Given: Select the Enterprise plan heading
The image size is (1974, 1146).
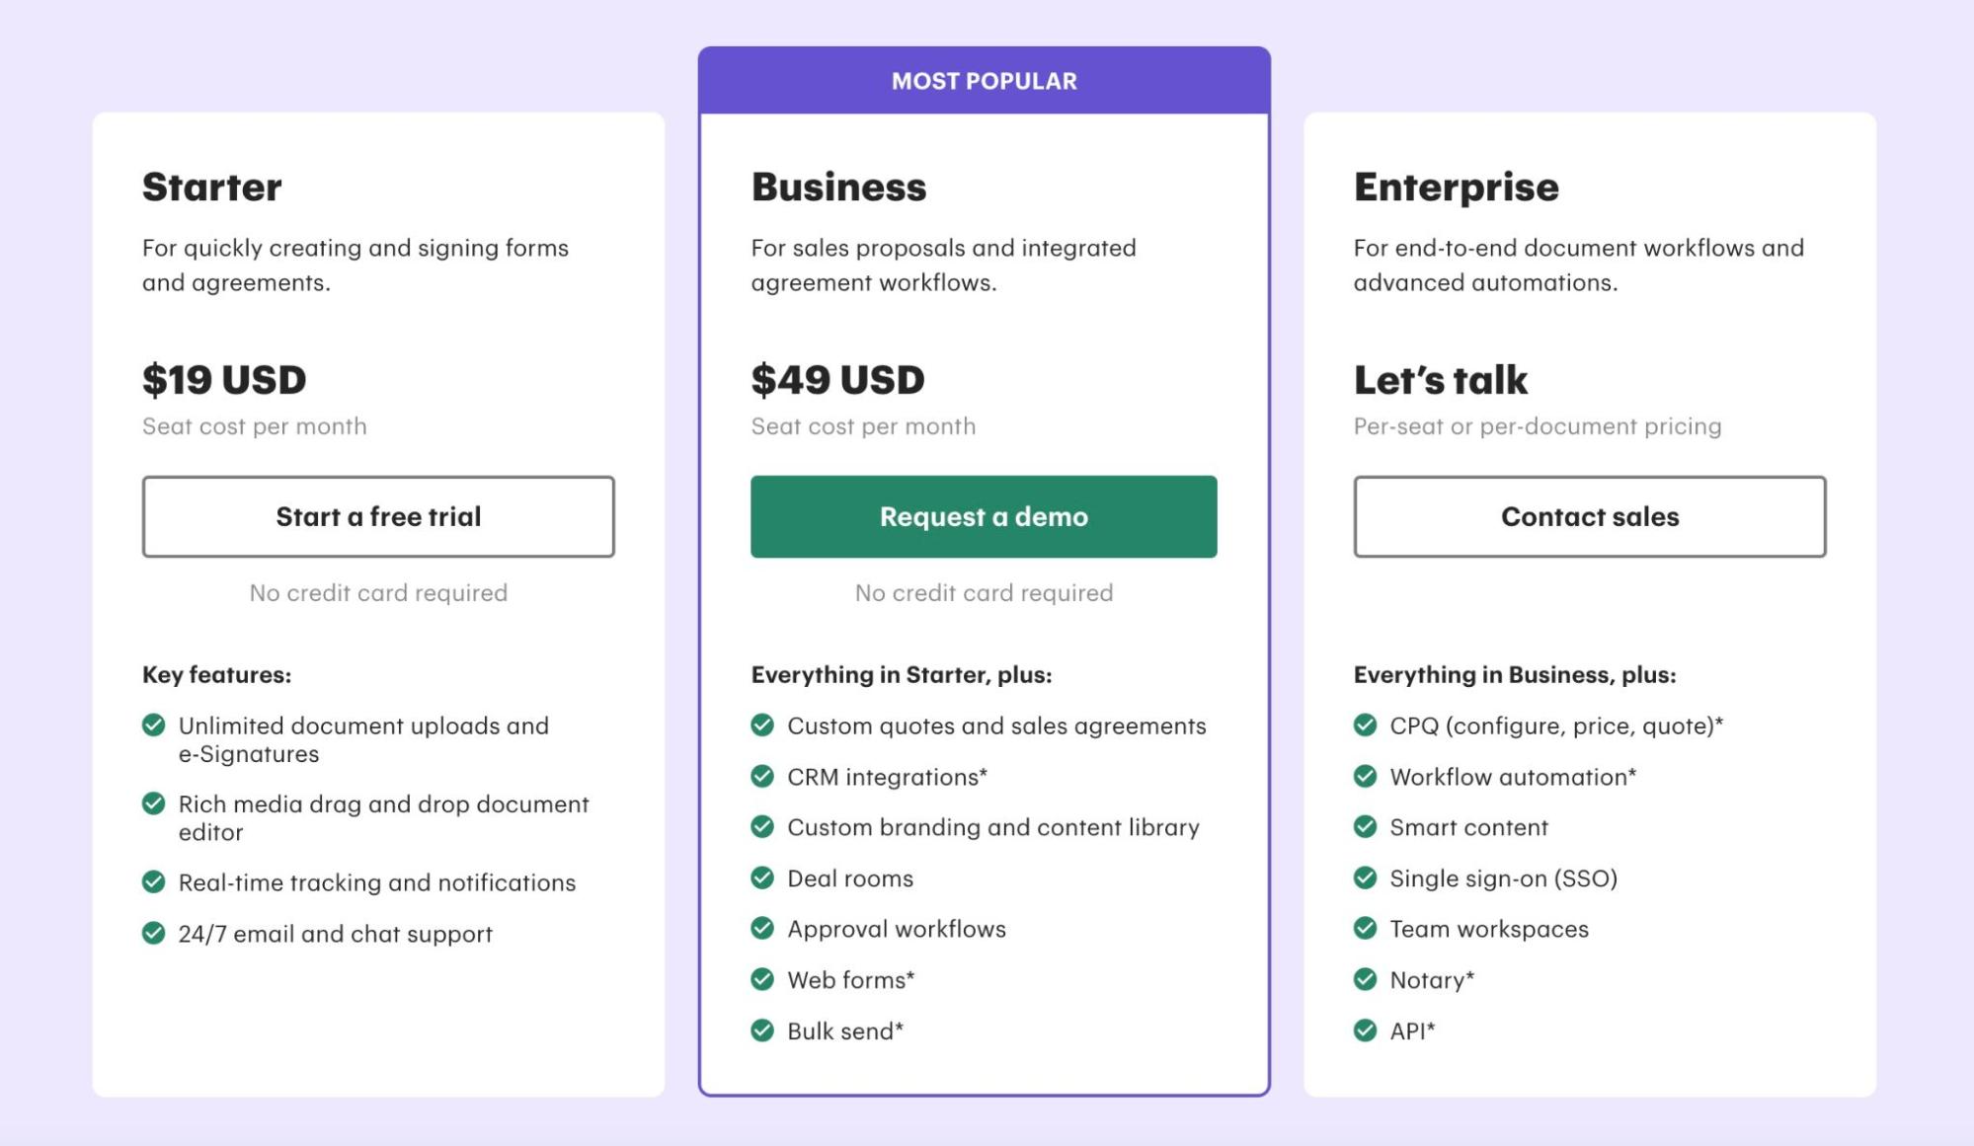Looking at the screenshot, I should pyautogui.click(x=1456, y=188).
